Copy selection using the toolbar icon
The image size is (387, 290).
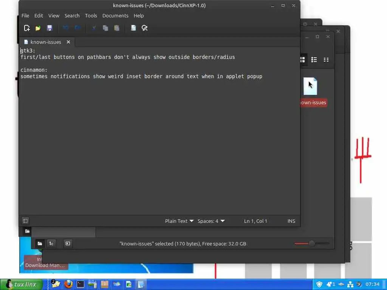click(x=105, y=28)
